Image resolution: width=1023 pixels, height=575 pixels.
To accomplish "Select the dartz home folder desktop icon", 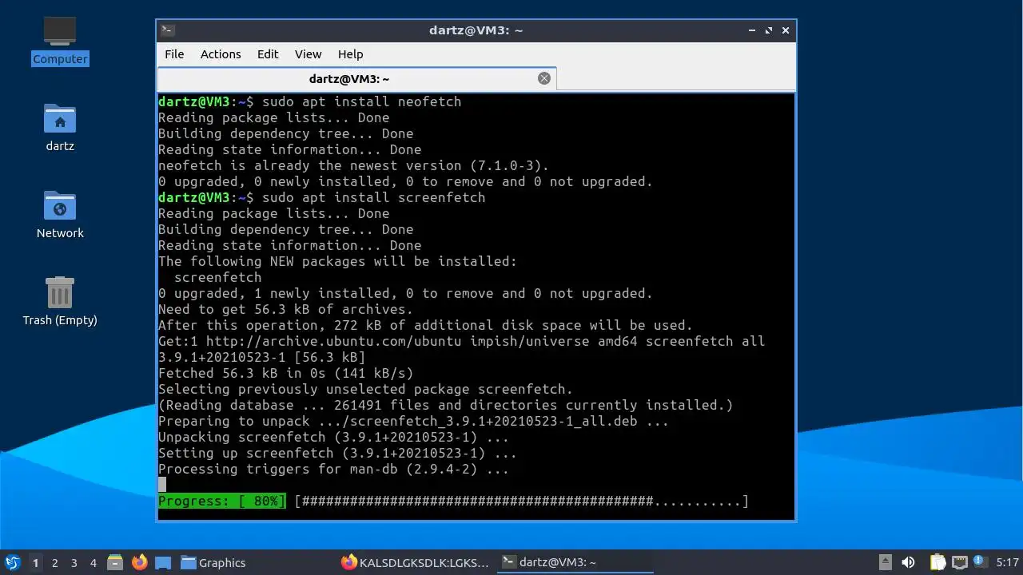I will (x=60, y=127).
